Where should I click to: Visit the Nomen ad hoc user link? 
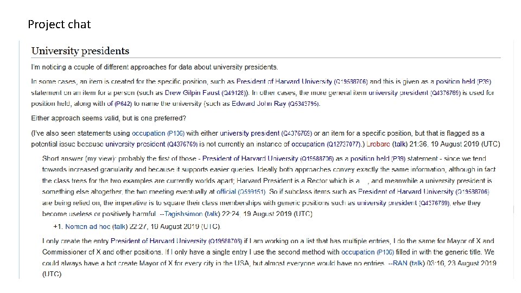pyautogui.click(x=88, y=227)
